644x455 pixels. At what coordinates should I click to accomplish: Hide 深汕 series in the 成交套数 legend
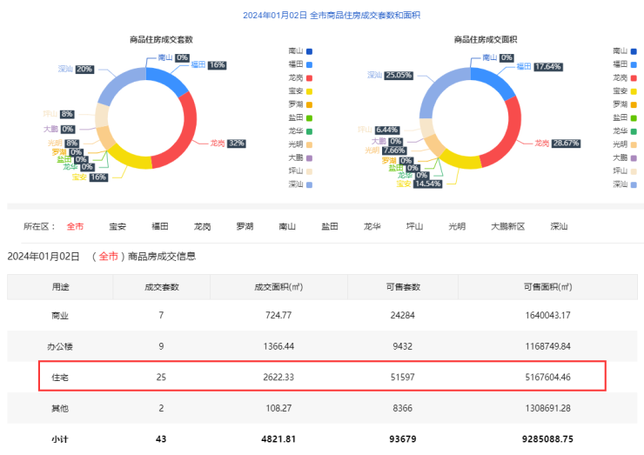[299, 184]
